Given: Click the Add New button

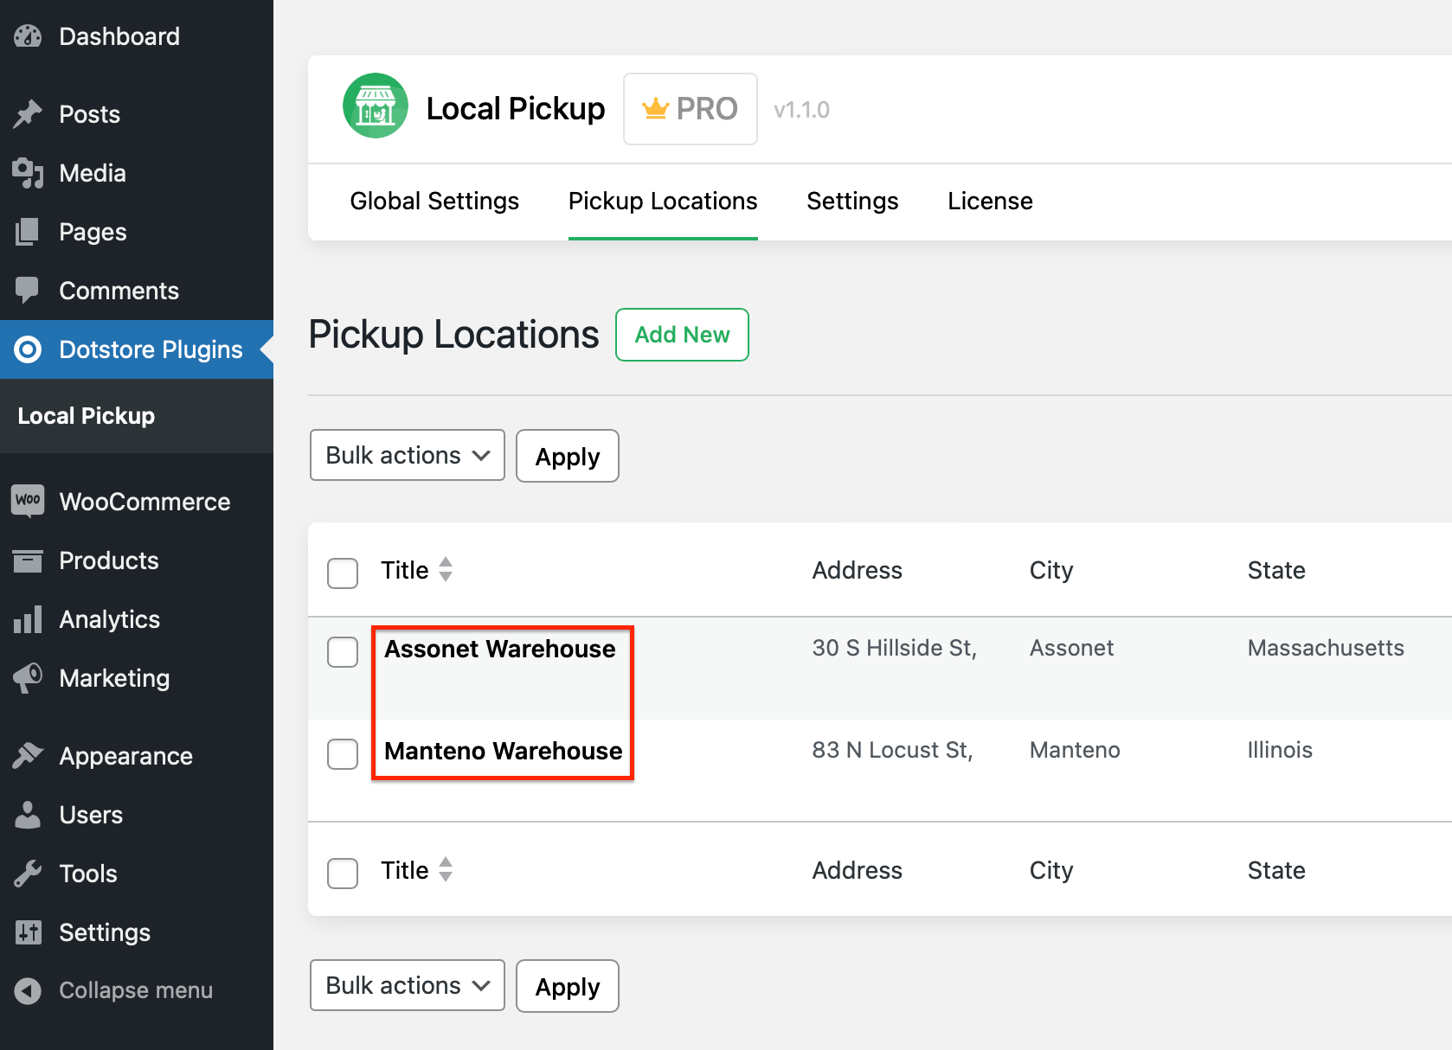Looking at the screenshot, I should click(682, 335).
